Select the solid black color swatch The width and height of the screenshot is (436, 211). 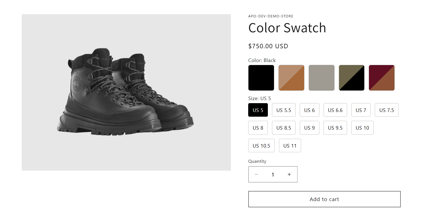(261, 78)
